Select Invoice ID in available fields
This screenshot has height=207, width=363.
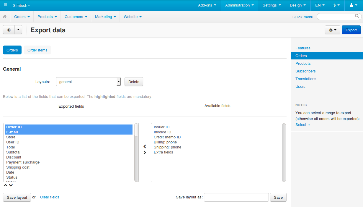pos(216,132)
